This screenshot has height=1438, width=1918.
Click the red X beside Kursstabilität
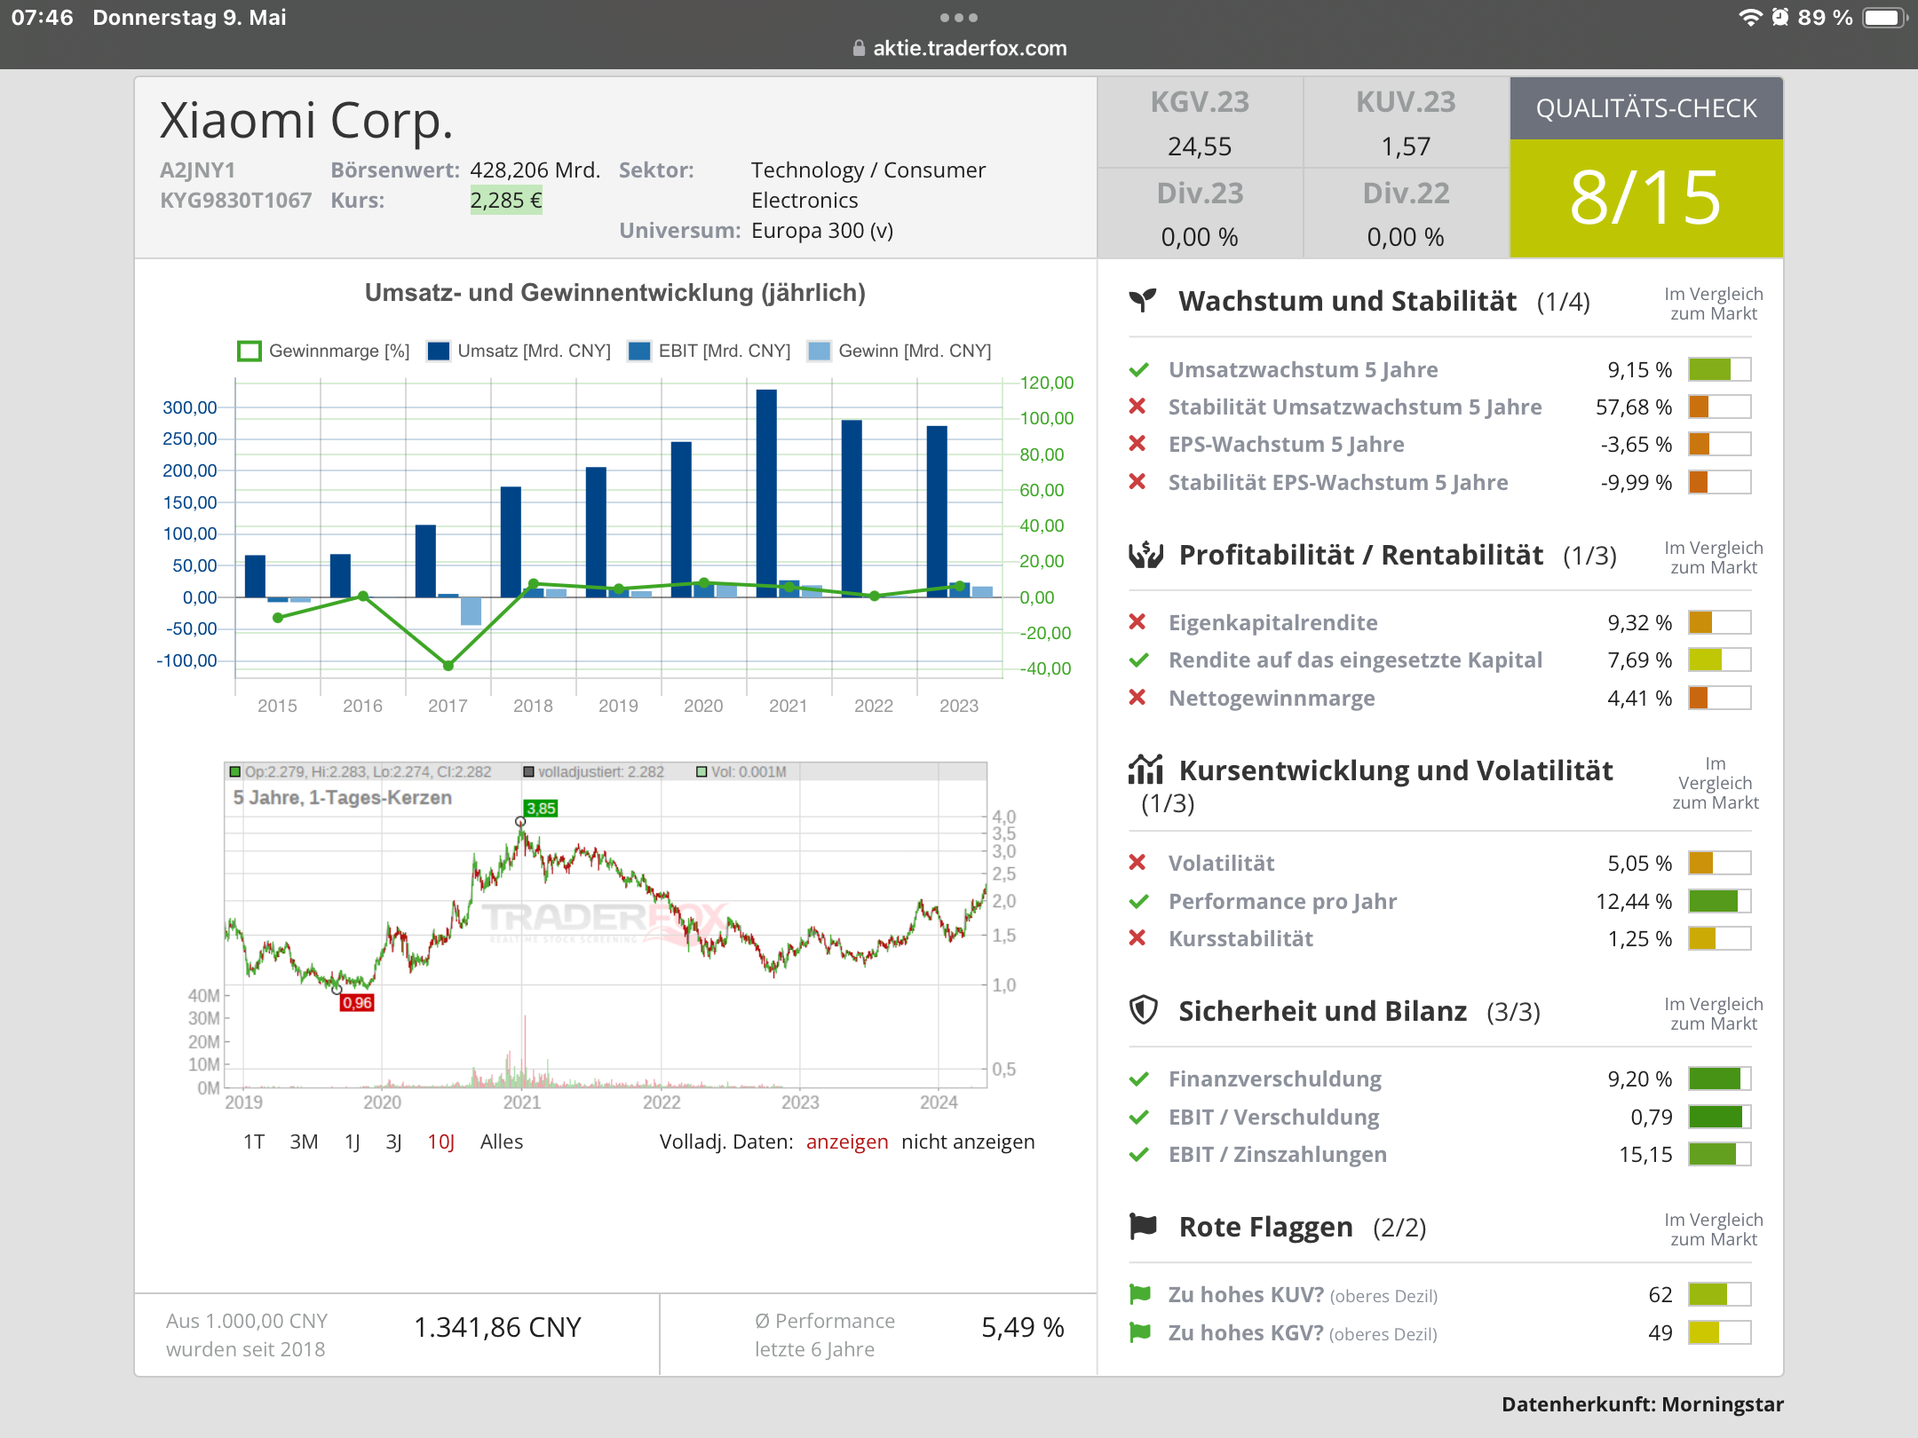pos(1137,938)
